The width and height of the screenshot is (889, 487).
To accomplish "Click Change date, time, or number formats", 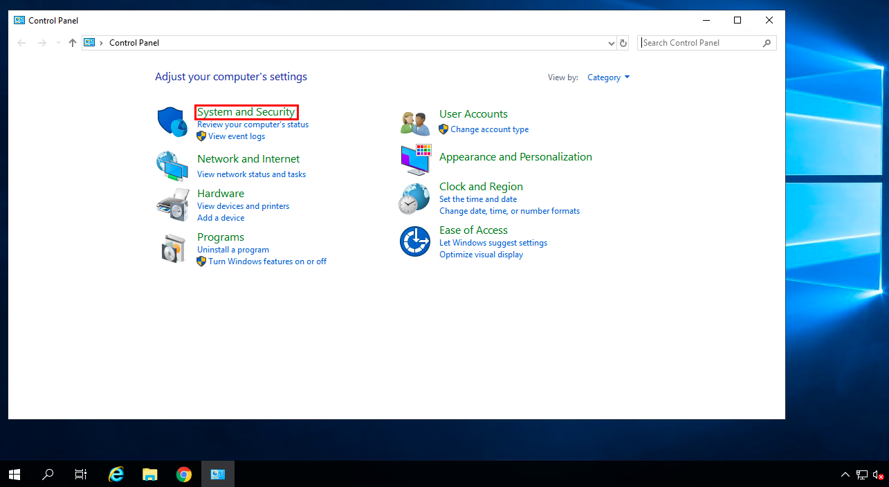I will click(x=510, y=211).
